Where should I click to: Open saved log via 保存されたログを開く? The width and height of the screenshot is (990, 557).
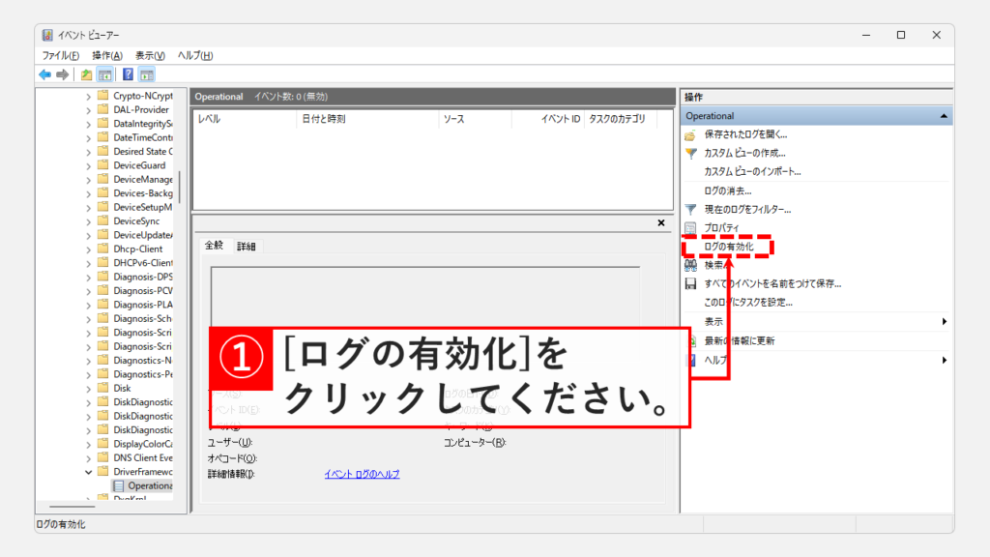(x=744, y=134)
